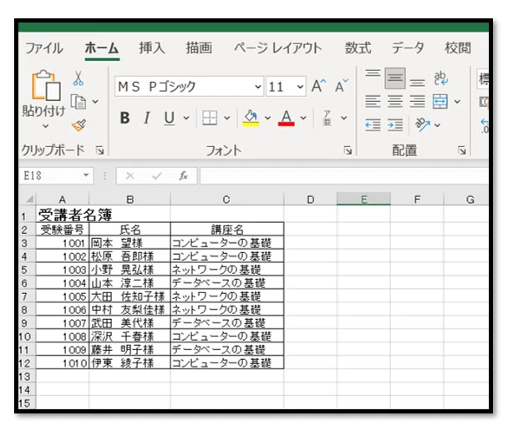
Task: Toggle Italic formatting
Action: (147, 118)
